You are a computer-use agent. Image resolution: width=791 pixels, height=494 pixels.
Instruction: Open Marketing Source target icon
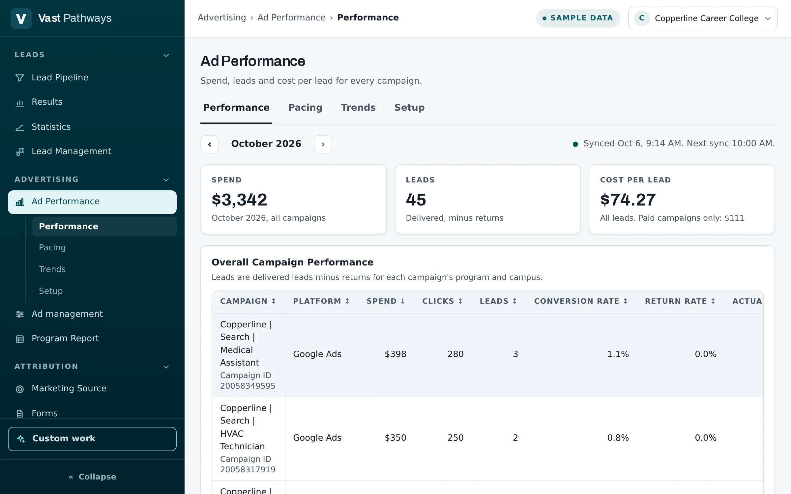(x=20, y=389)
